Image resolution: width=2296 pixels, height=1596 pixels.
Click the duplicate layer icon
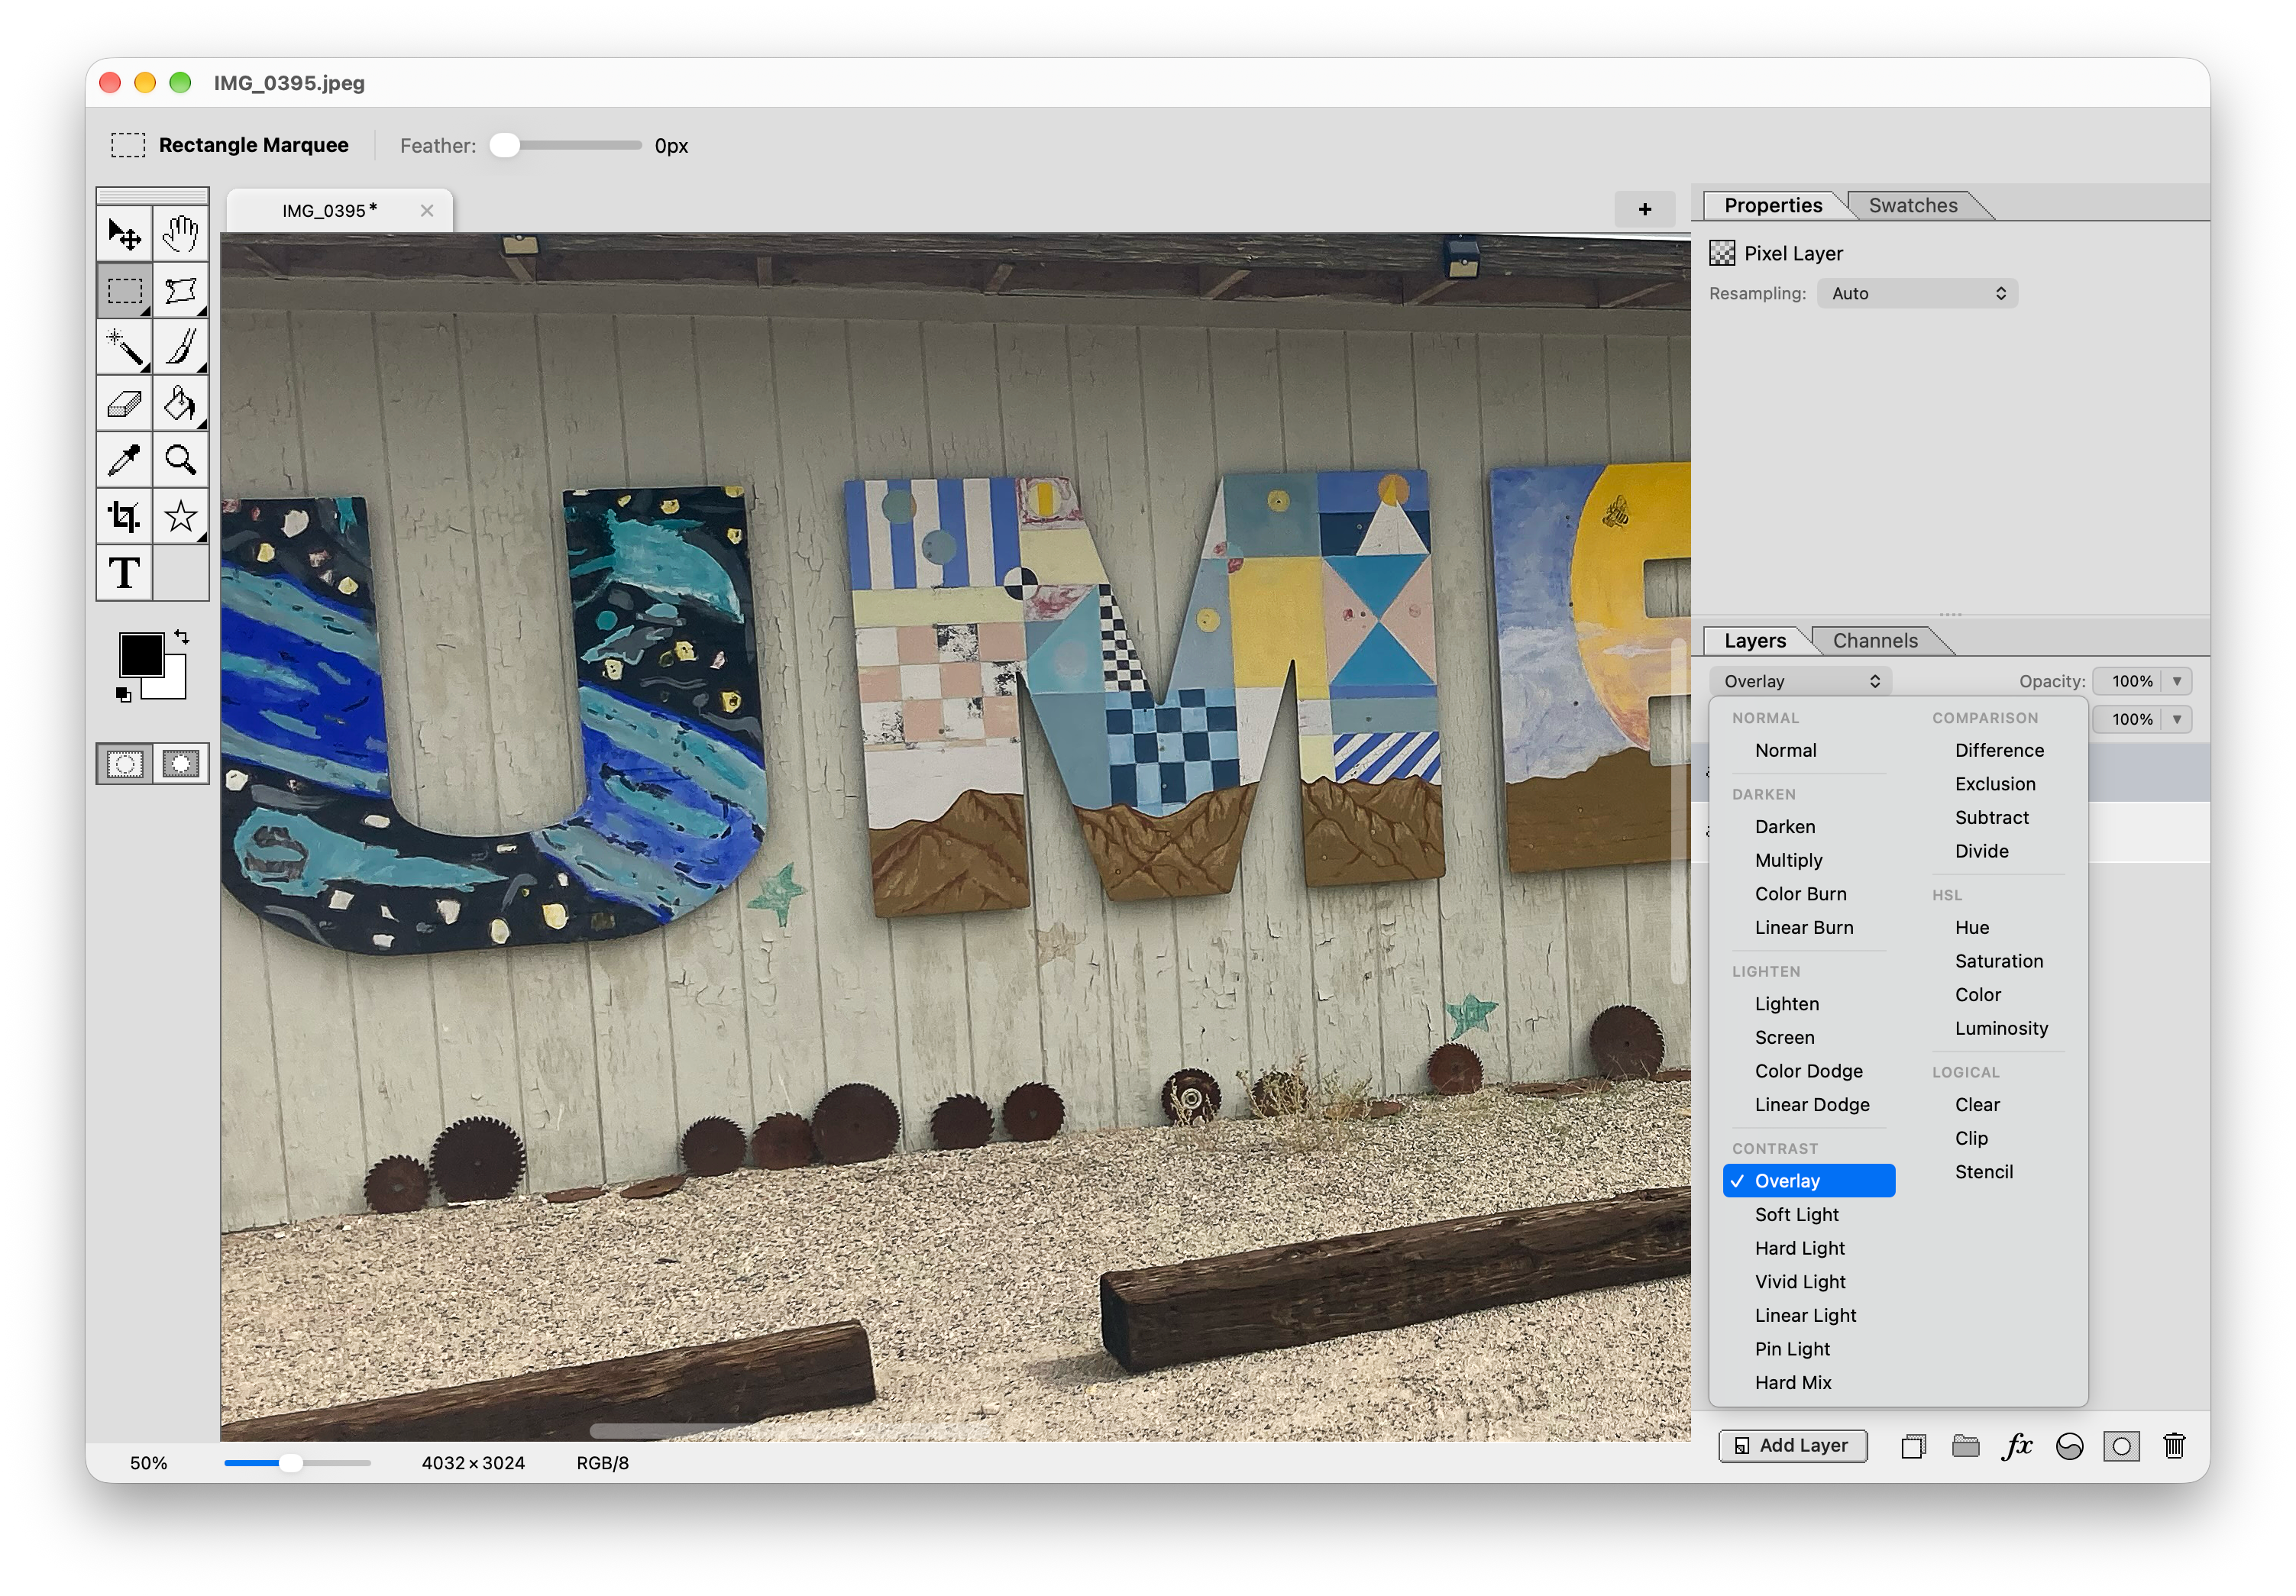[x=1913, y=1446]
